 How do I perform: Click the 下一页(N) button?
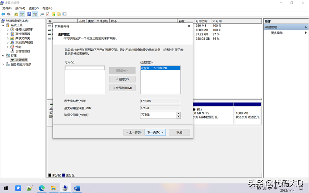155,132
